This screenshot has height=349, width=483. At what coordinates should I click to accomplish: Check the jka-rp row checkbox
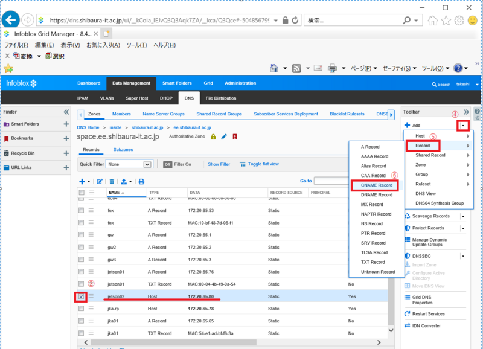[81, 309]
